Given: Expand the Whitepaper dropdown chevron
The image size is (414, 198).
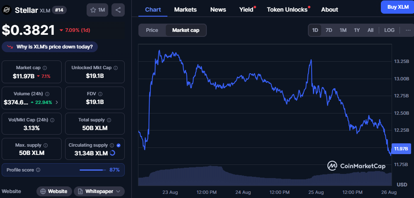Looking at the screenshot, I should (x=118, y=191).
